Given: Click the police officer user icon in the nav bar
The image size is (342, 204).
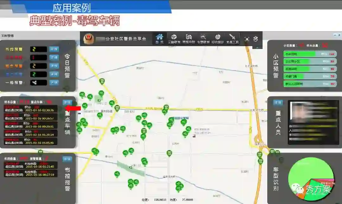Looking at the screenshot, I should 256,39.
